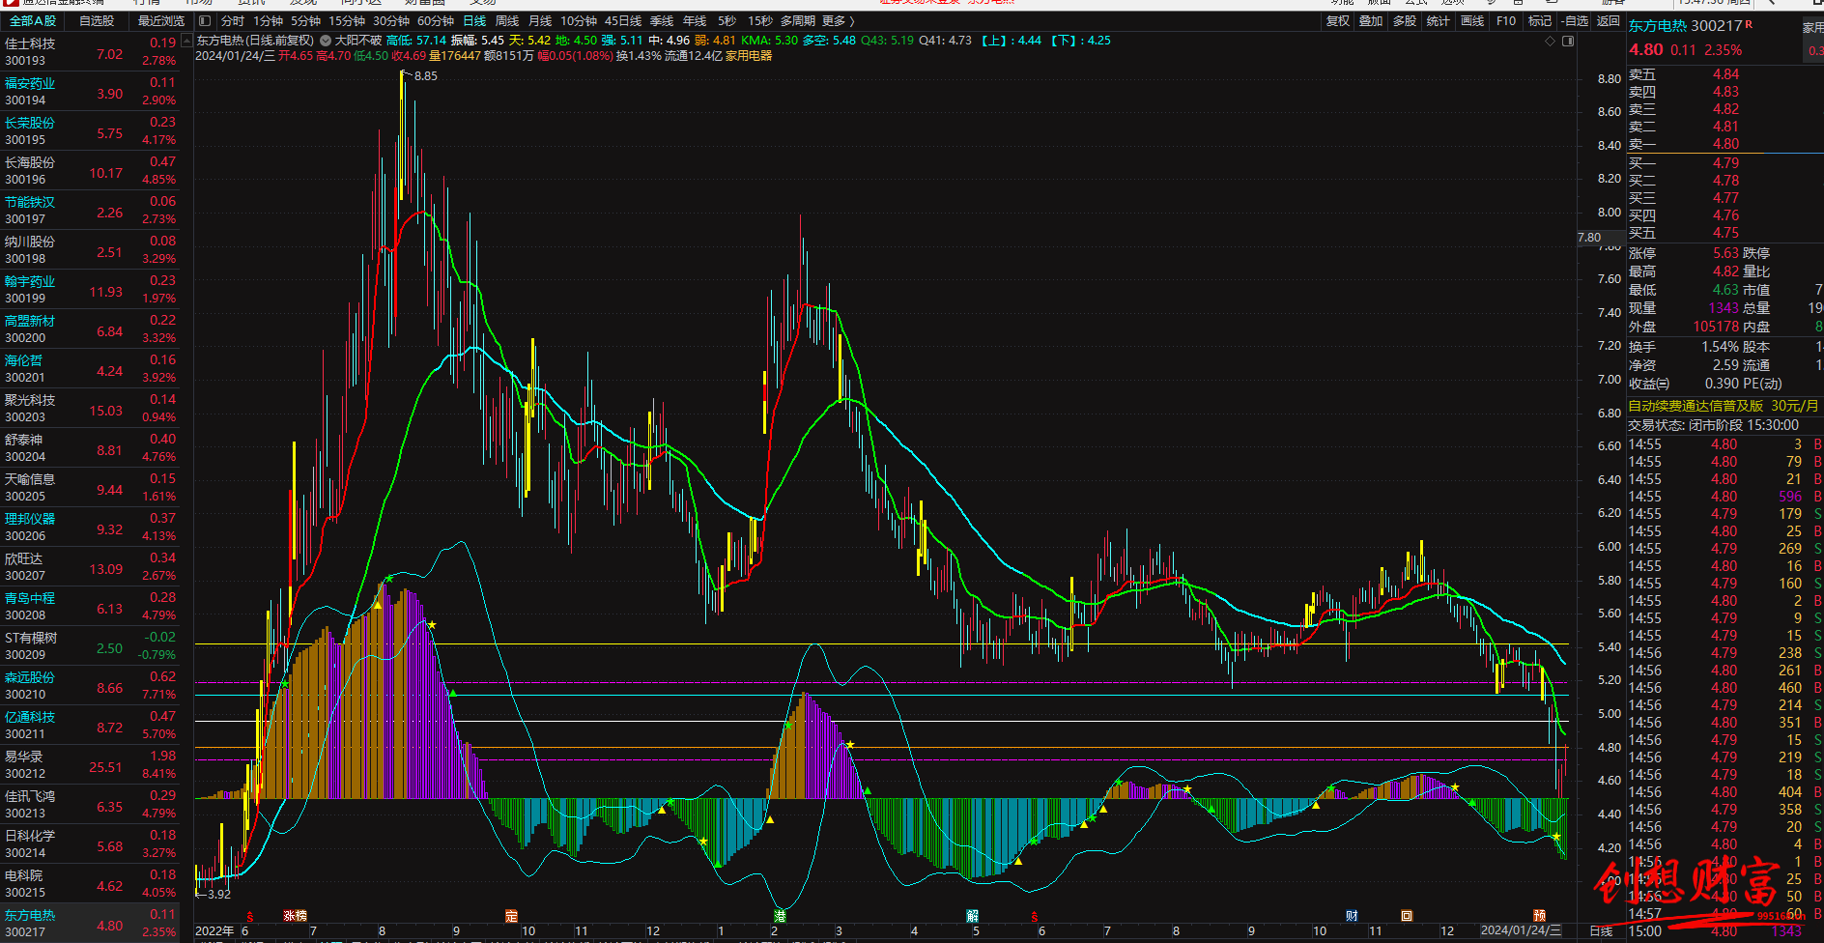
Task: Click the 返回 back button
Action: pos(1608,20)
